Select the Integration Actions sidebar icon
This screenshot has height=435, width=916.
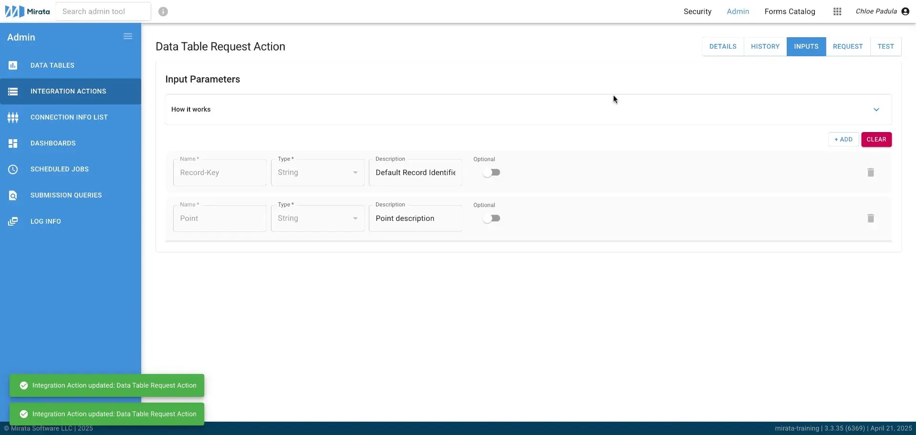(x=13, y=91)
